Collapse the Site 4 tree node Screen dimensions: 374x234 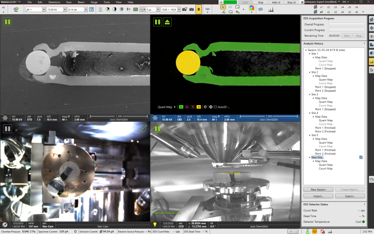coord(309,113)
